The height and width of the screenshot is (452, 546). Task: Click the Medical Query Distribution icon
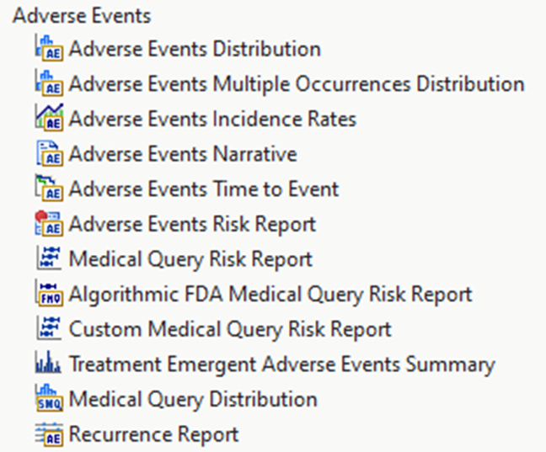tap(49, 399)
